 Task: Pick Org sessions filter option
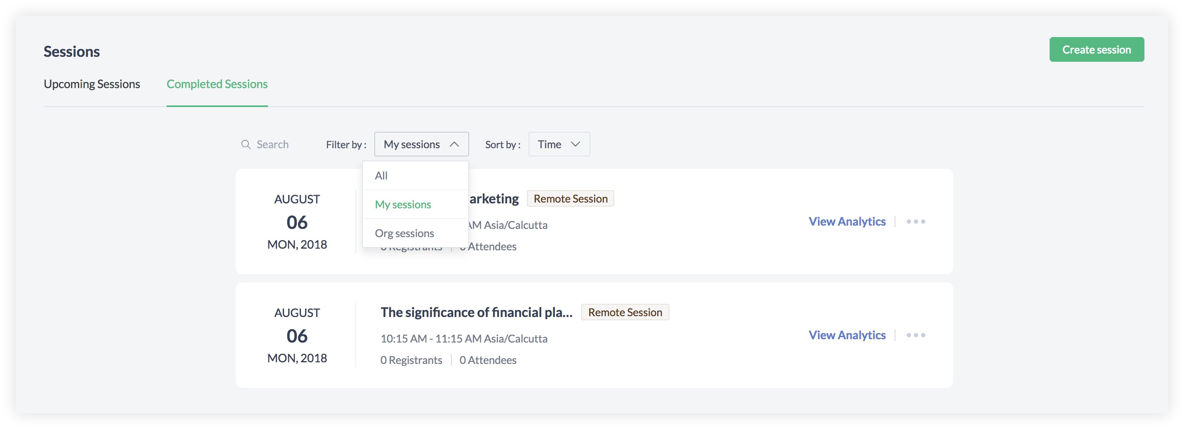pyautogui.click(x=404, y=233)
